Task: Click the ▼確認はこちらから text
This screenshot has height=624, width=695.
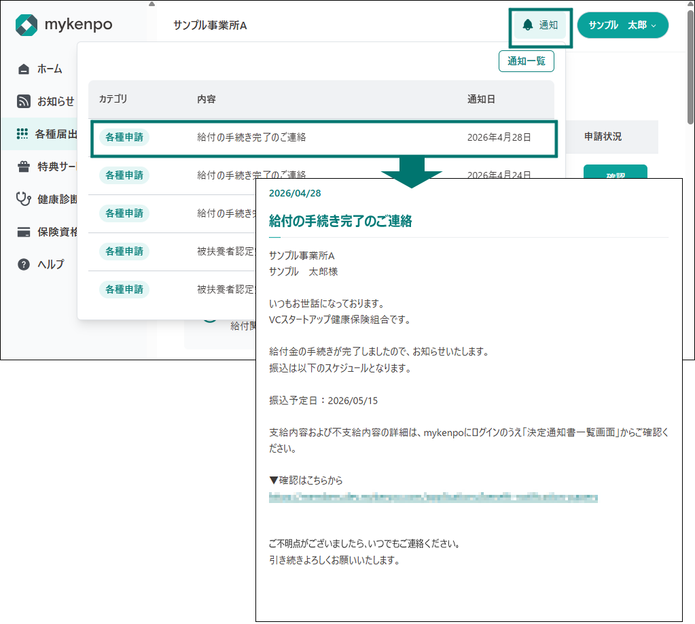Action: [x=306, y=480]
